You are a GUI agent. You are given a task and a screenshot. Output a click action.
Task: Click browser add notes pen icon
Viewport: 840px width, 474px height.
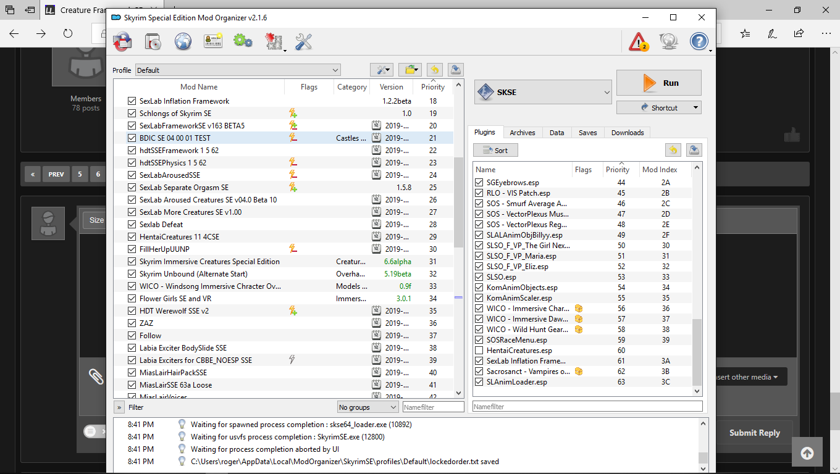pyautogui.click(x=772, y=34)
